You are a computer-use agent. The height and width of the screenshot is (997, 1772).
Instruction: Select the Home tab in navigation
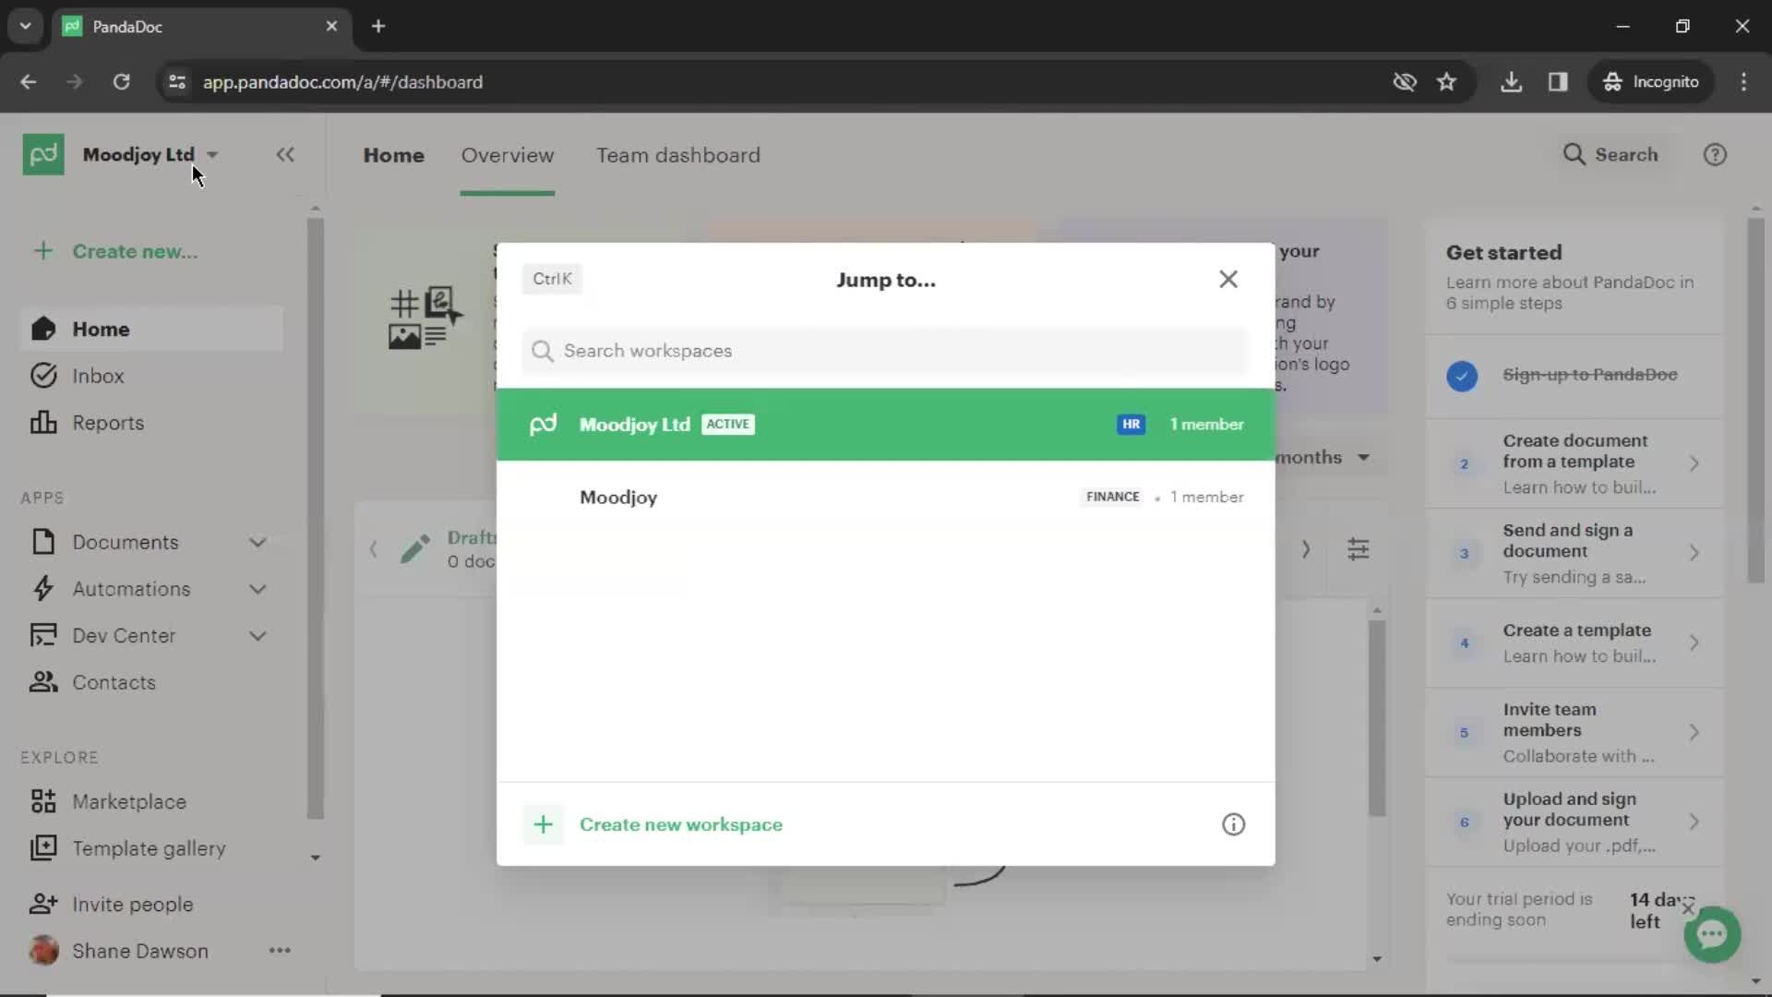click(393, 154)
